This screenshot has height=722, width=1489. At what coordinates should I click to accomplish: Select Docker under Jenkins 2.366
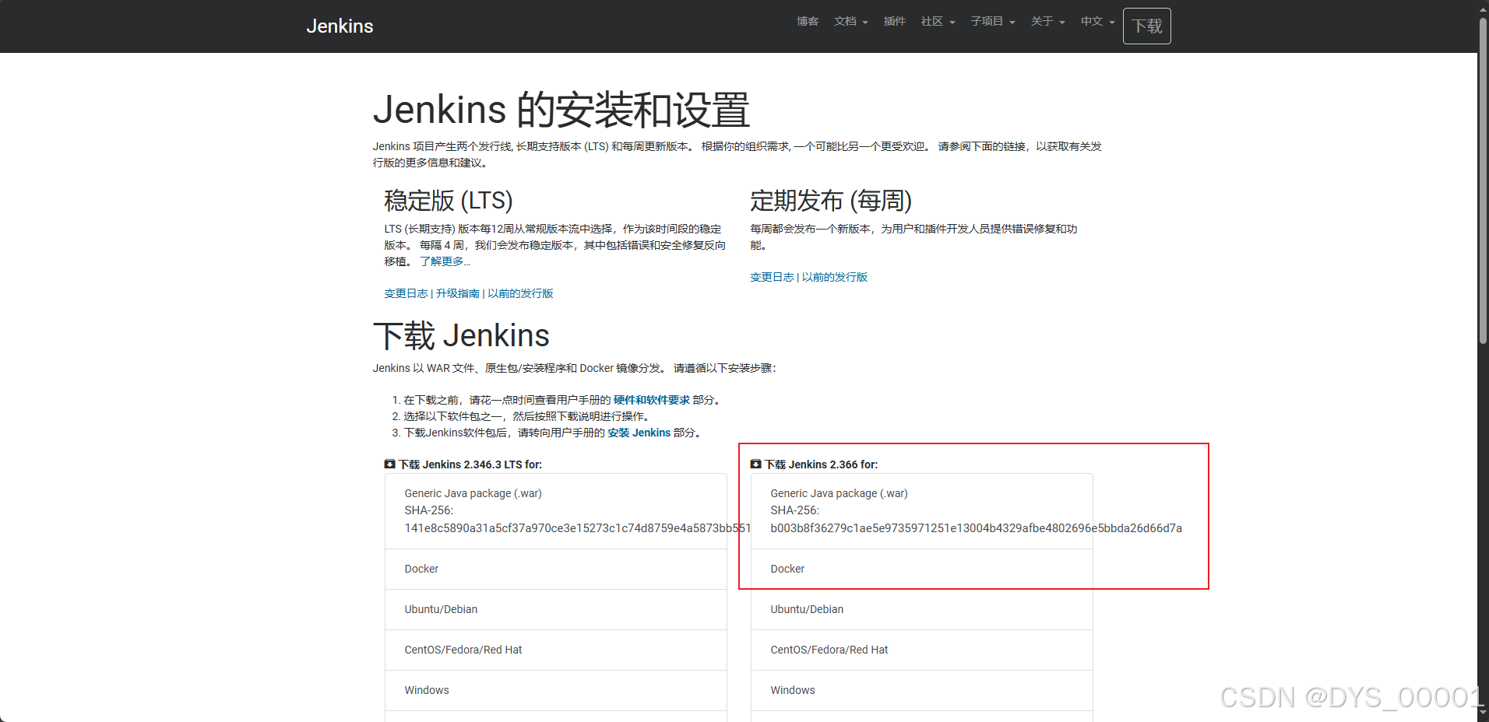922,570
